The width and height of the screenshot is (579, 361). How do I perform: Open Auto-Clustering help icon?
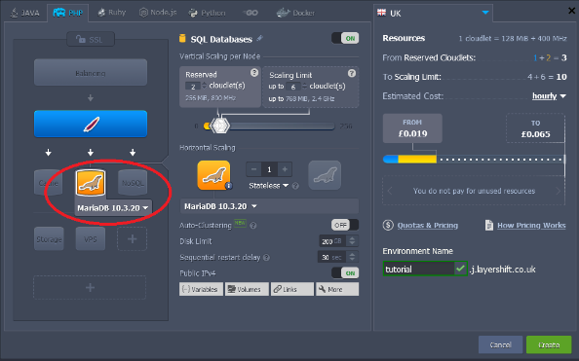252,226
